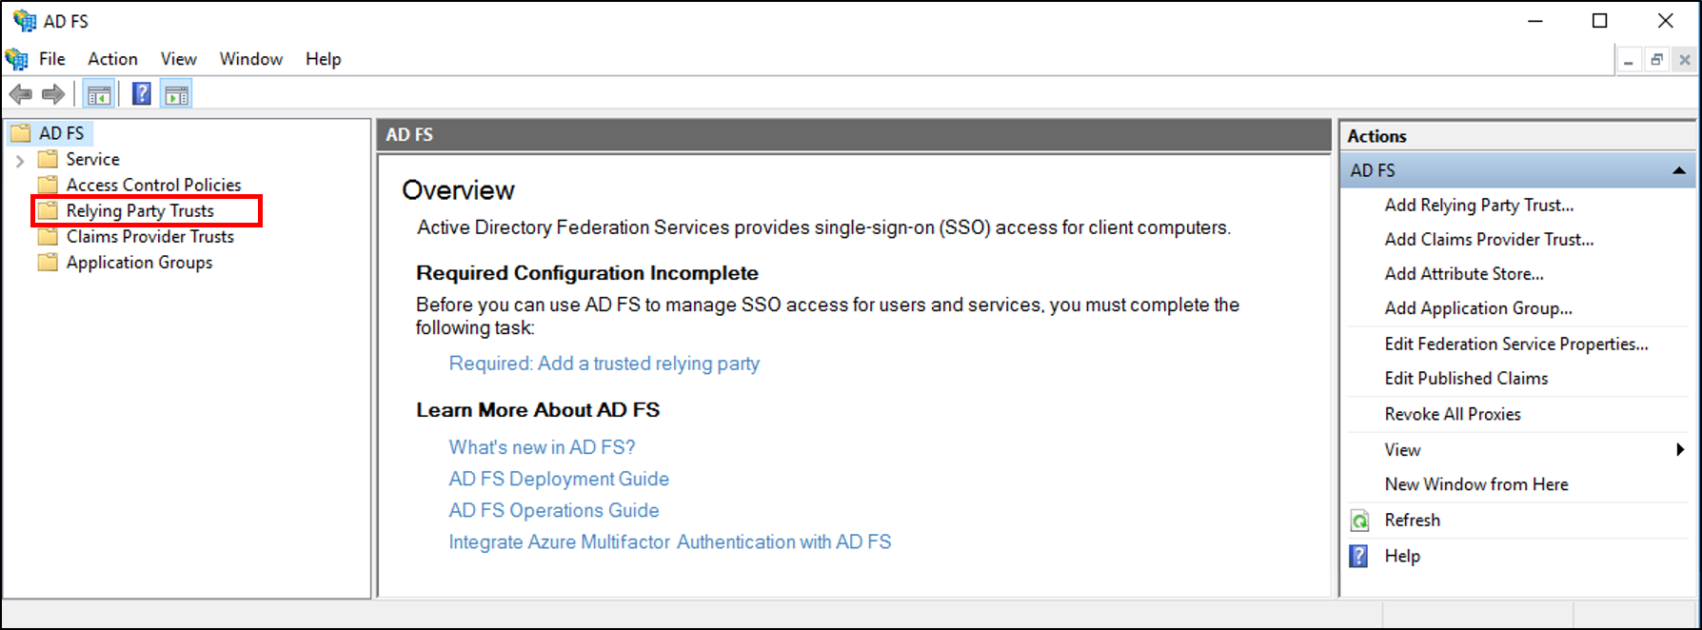Screen dimensions: 1702x630
Task: Toggle the Show/Hide Console Tree toolbar icon
Action: 98,93
